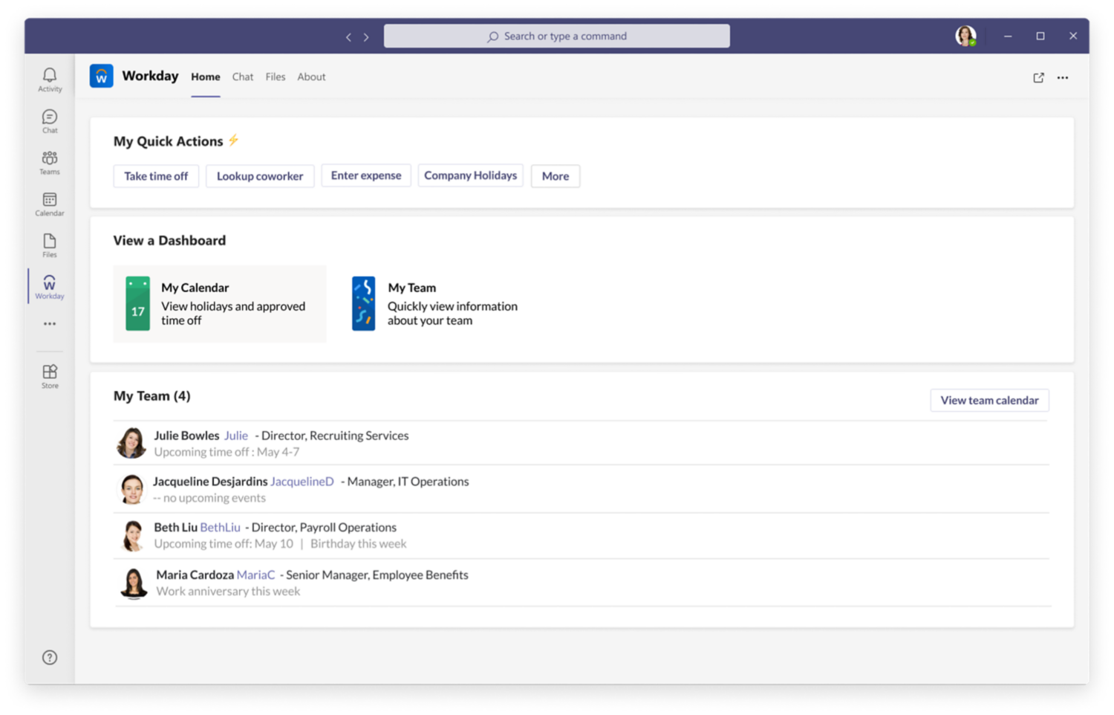Viewport: 1114px width, 715px height.
Task: Switch to the About tab
Action: (311, 77)
